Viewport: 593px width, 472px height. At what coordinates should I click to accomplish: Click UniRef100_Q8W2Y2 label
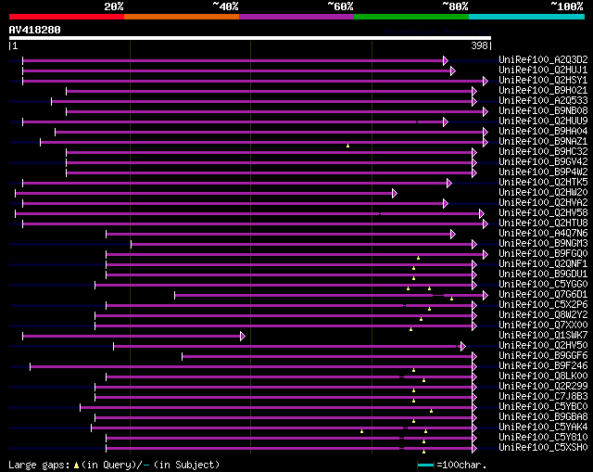[x=543, y=315]
